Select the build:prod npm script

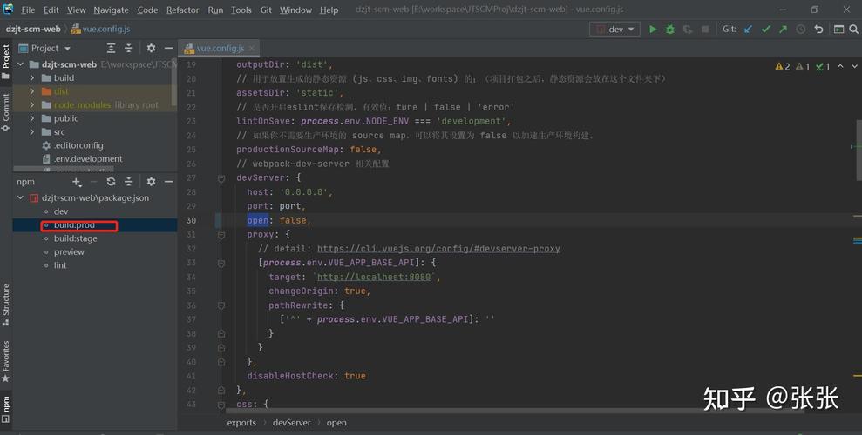point(74,225)
